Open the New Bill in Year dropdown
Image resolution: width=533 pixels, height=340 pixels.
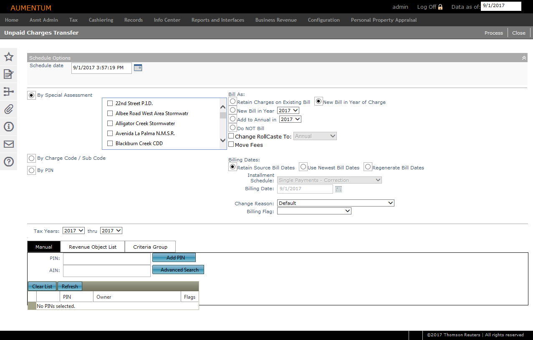288,111
